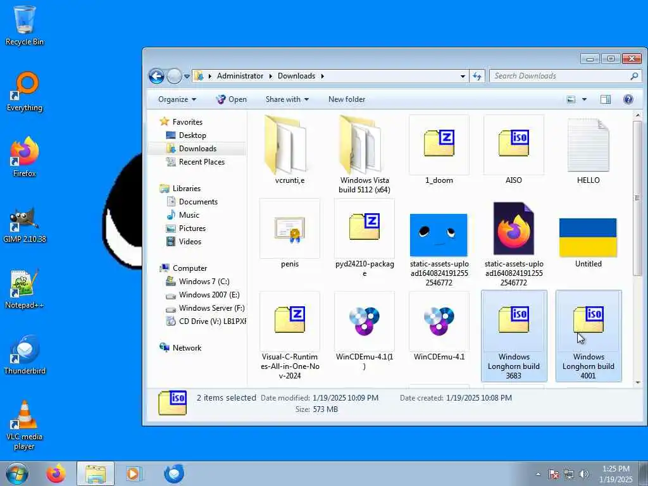Click the volume speaker tray icon
The height and width of the screenshot is (486, 648).
(583, 474)
